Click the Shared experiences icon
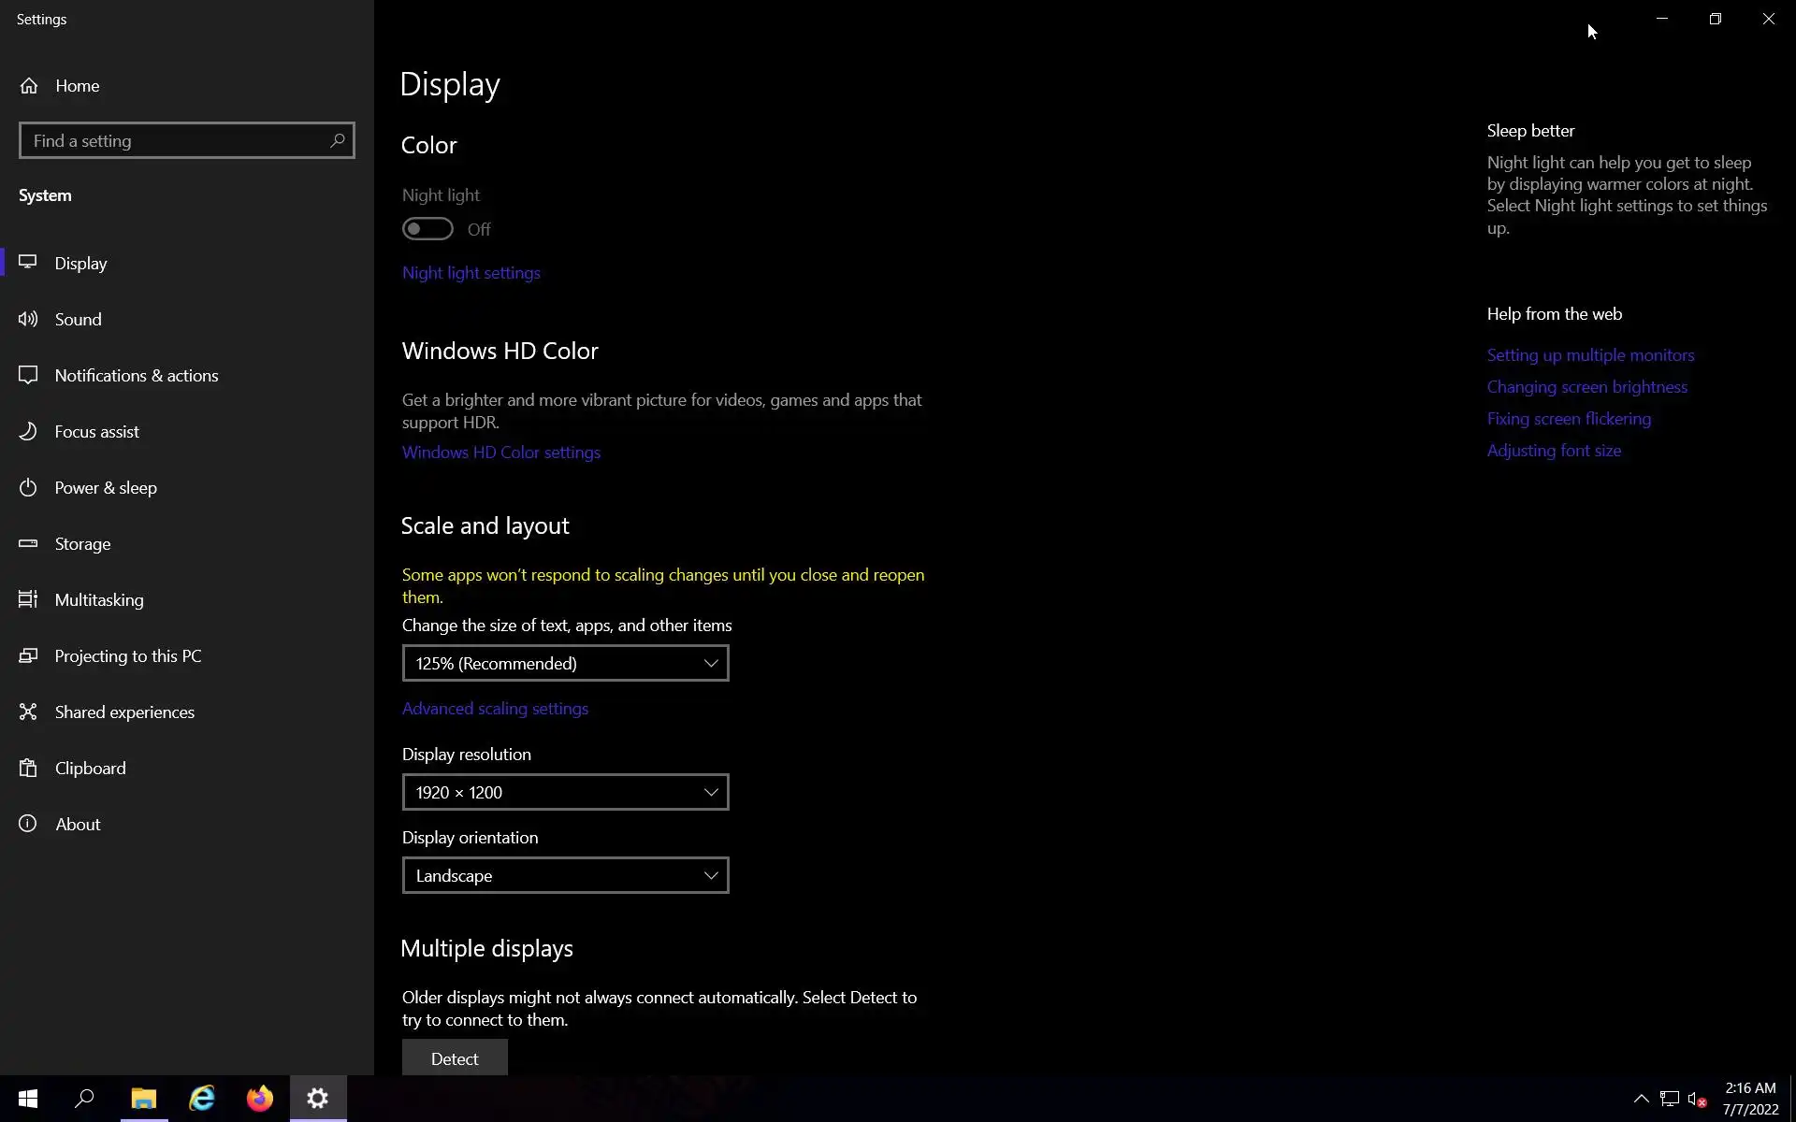This screenshot has height=1122, width=1796. pyautogui.click(x=28, y=712)
